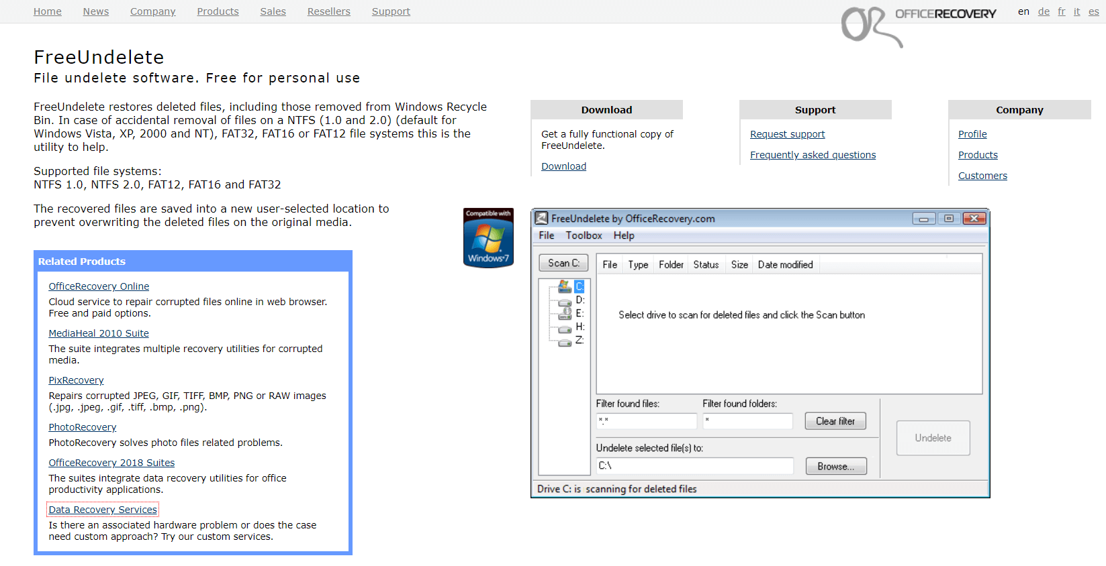This screenshot has height=566, width=1106.
Task: Click the FreeUndelete app icon in title bar
Action: (541, 218)
